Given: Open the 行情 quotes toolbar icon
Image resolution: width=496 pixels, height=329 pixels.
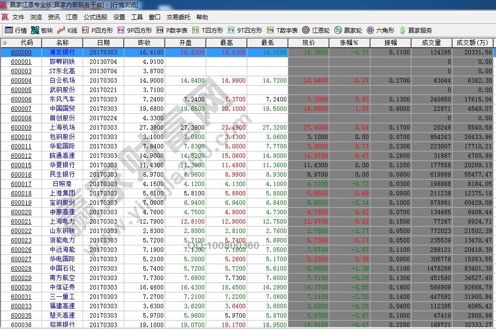Looking at the screenshot, I should [x=16, y=30].
